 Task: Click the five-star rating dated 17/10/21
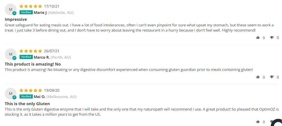coord(31,7)
